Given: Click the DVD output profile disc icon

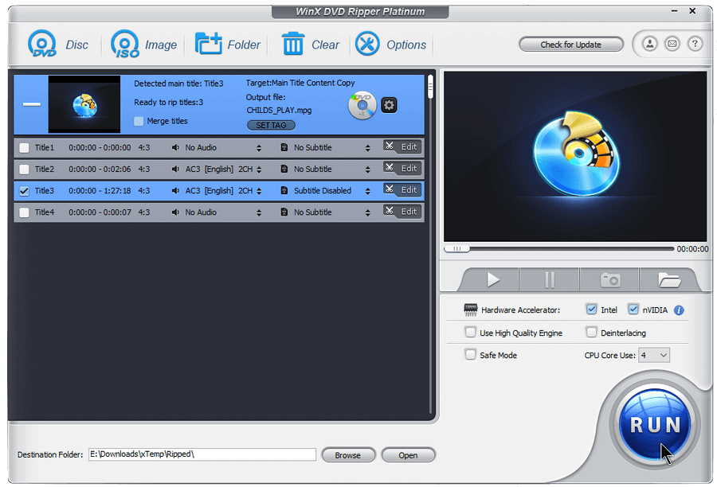Looking at the screenshot, I should click(x=362, y=105).
